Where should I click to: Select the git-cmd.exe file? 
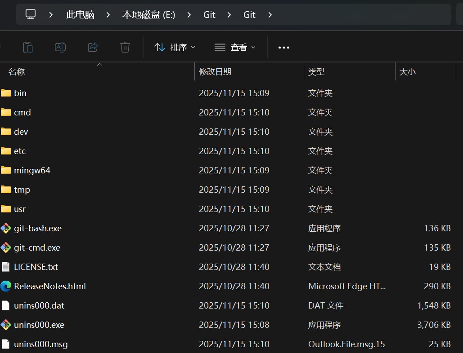98,247
